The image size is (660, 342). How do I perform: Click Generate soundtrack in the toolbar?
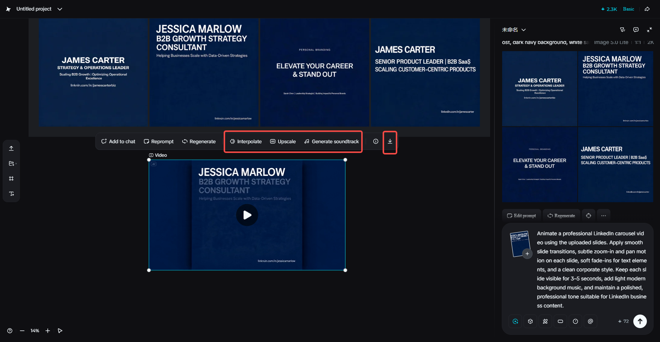tap(332, 141)
